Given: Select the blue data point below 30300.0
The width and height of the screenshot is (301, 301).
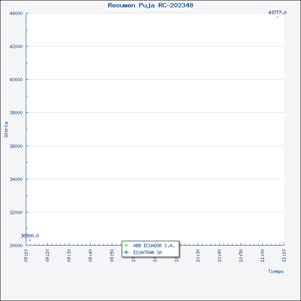Looking at the screenshot, I should click(x=30, y=240).
